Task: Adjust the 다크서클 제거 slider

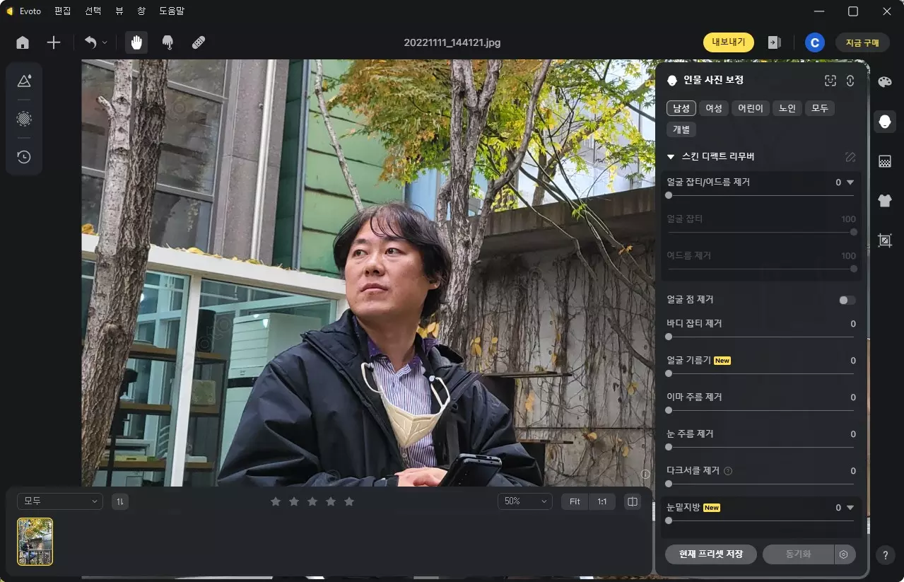Action: [x=761, y=484]
